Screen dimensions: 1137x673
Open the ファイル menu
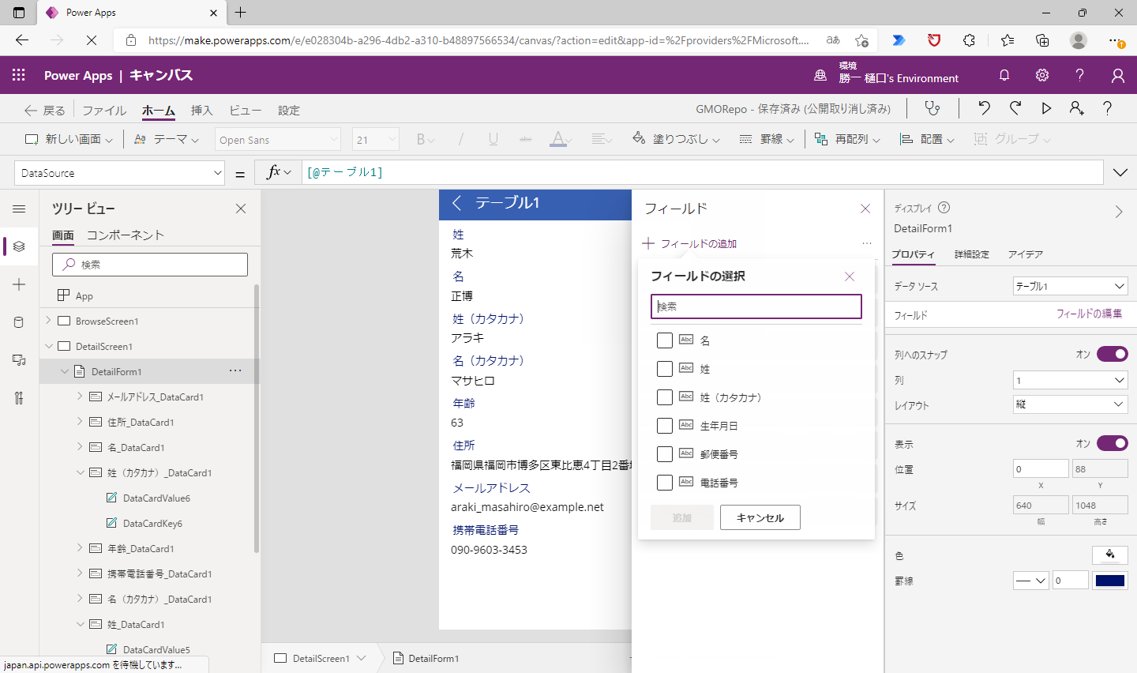click(104, 111)
